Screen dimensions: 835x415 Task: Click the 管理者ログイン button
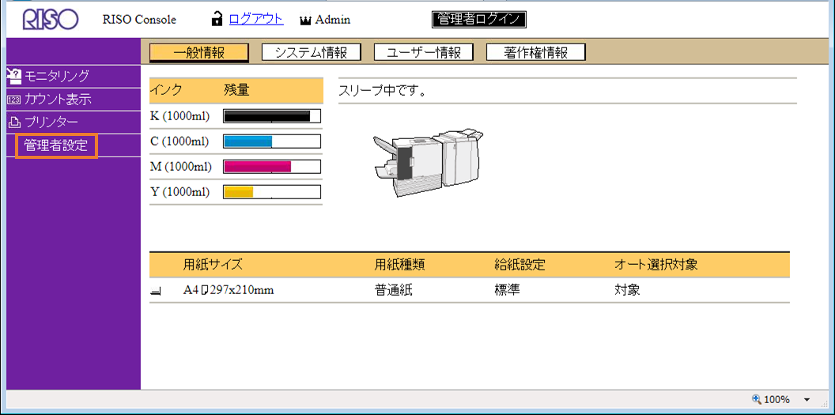(478, 20)
